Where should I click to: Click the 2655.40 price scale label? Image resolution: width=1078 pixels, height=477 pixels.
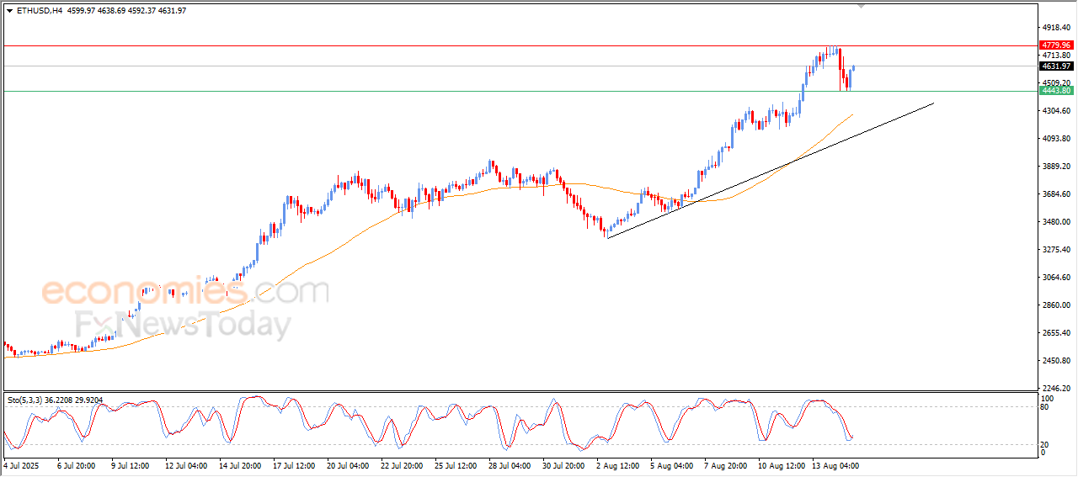(x=1055, y=333)
